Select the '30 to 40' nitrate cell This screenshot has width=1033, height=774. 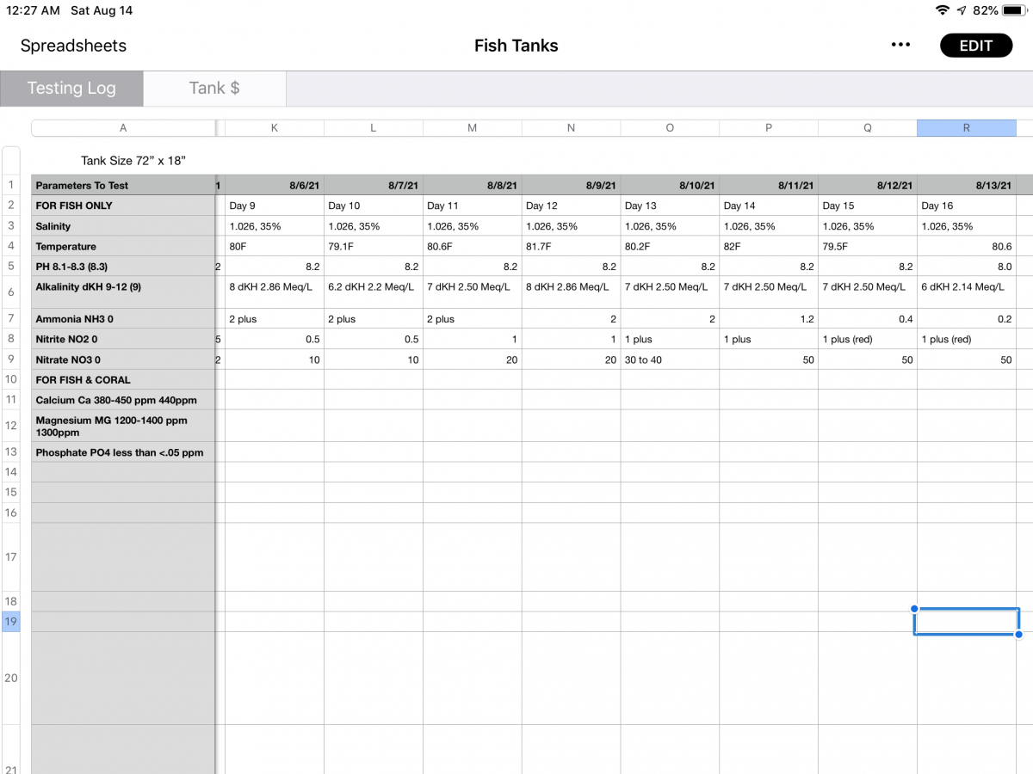669,359
